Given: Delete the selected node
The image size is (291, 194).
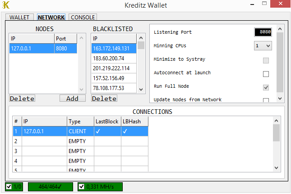Looking at the screenshot, I should [x=22, y=98].
